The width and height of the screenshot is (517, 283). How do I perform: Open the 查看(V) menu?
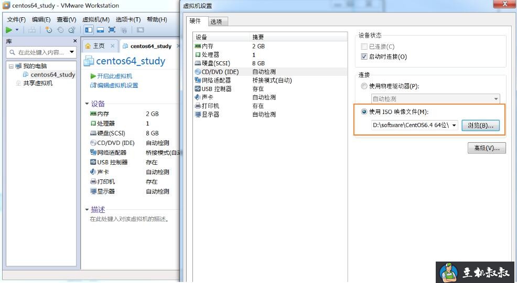(x=66, y=19)
